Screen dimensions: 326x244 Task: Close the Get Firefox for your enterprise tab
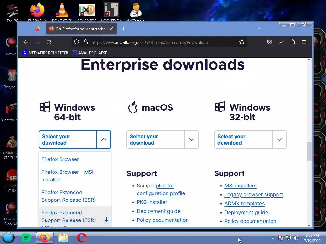pos(111,29)
